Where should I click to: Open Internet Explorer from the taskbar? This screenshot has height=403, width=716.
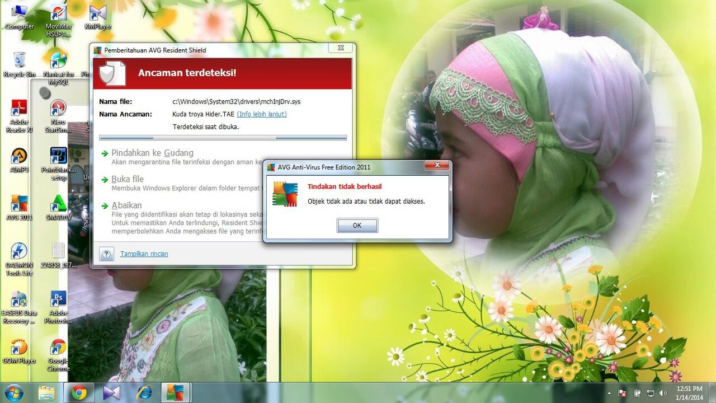144,393
